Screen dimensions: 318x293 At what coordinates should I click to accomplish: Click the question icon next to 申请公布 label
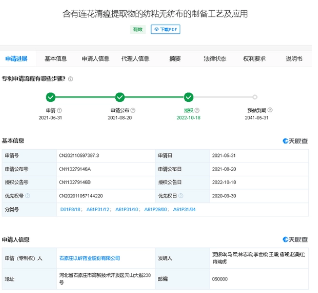coord(133,110)
